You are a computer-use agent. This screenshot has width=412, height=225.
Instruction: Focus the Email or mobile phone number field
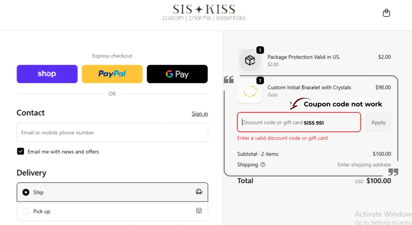point(112,132)
